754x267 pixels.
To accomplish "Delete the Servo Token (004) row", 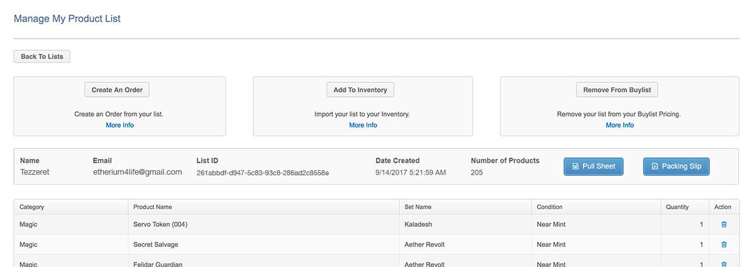I will pos(723,224).
